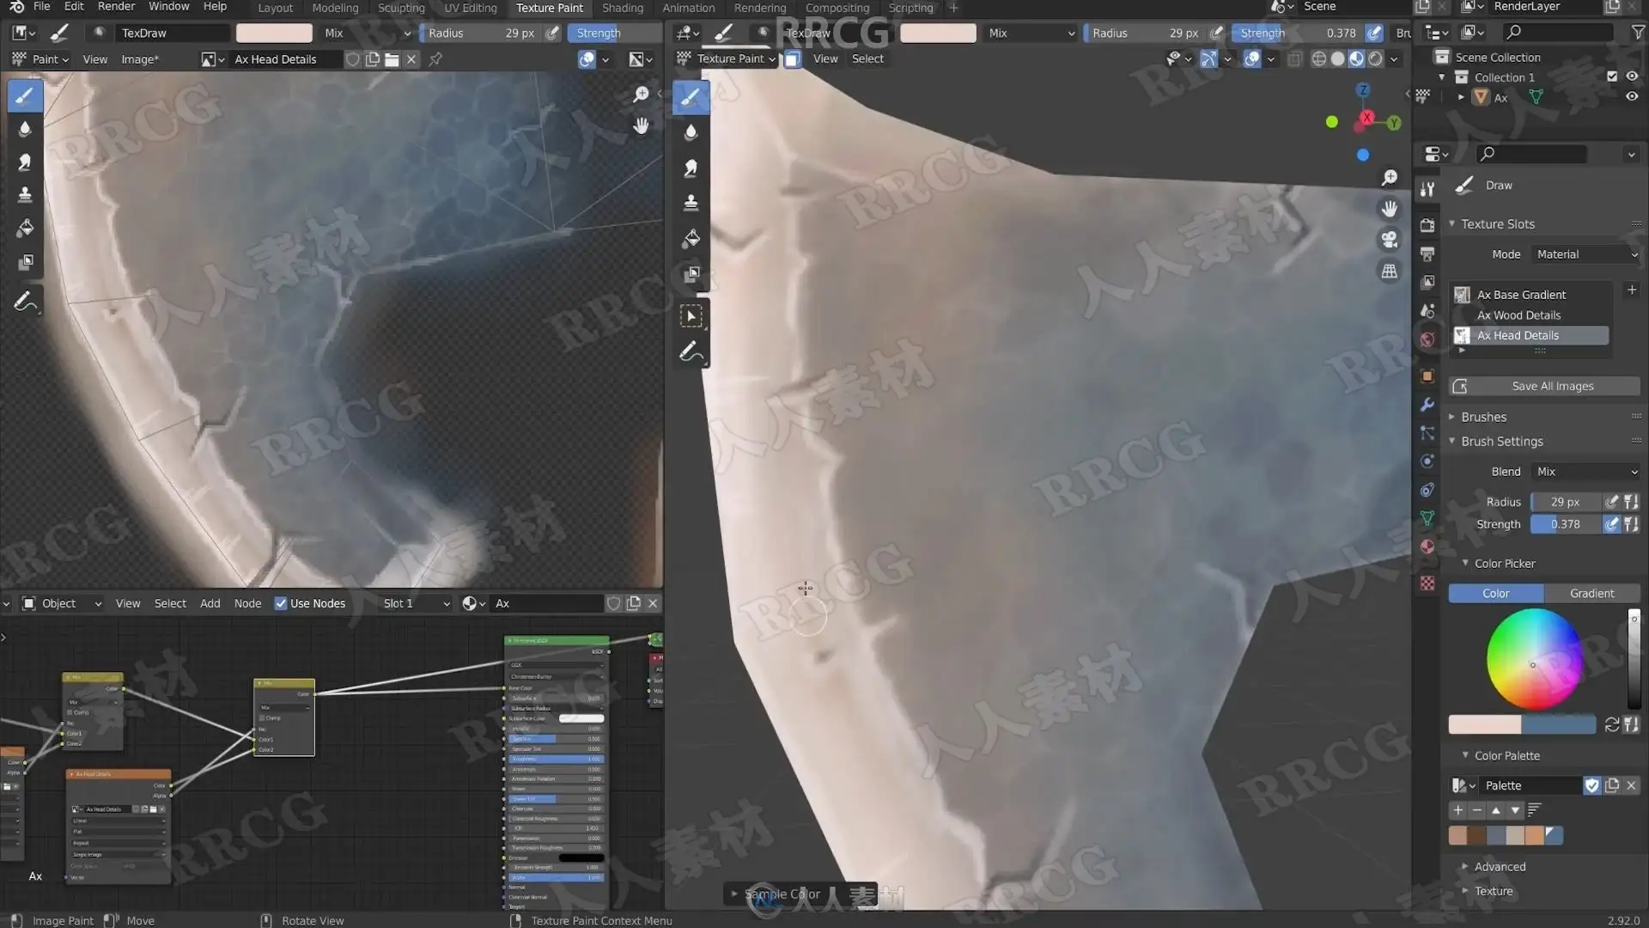
Task: Open the Blend Mix dropdown in Brush Settings
Action: tap(1587, 472)
